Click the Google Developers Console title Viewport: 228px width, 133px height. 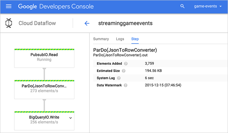tap(56, 6)
